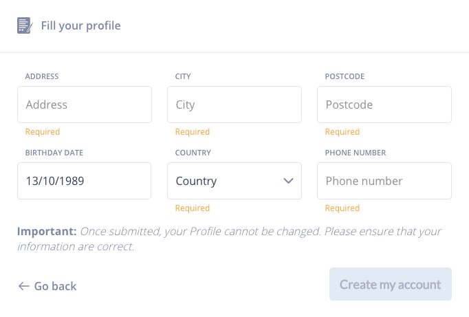Click the Fill your profile heading
469x317 pixels.
[80, 25]
